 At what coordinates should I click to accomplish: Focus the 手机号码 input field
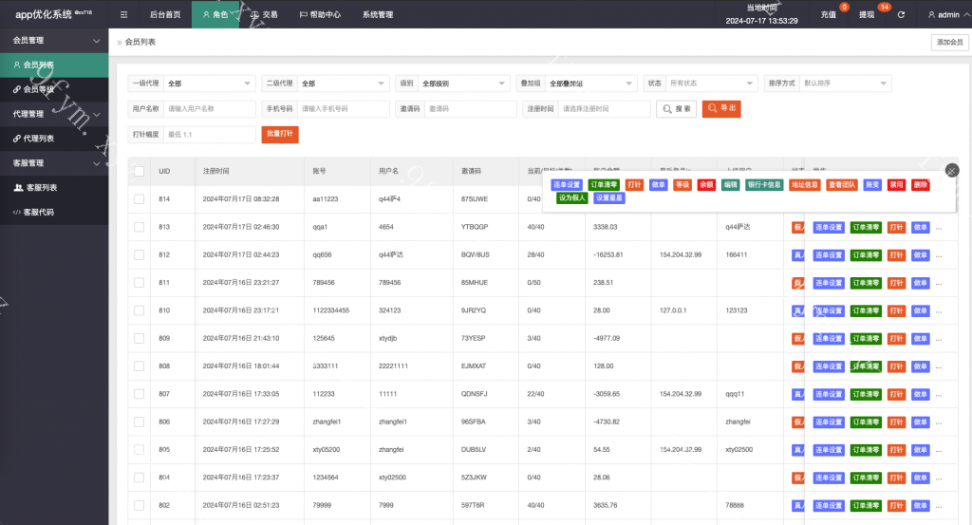click(343, 108)
